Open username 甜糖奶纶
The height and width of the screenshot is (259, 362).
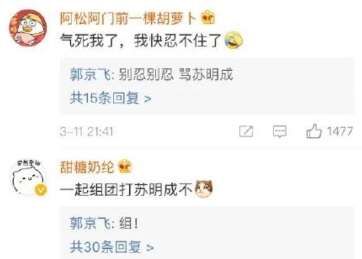pyautogui.click(x=87, y=167)
